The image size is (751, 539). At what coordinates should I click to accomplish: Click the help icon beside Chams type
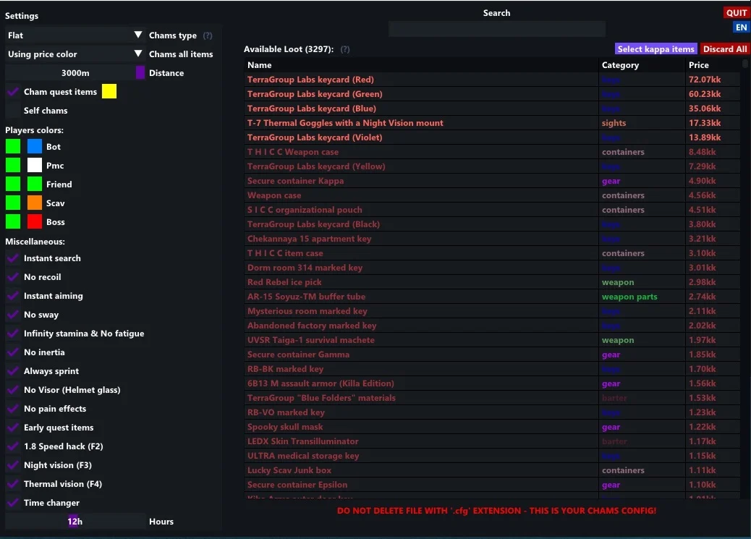pos(208,35)
